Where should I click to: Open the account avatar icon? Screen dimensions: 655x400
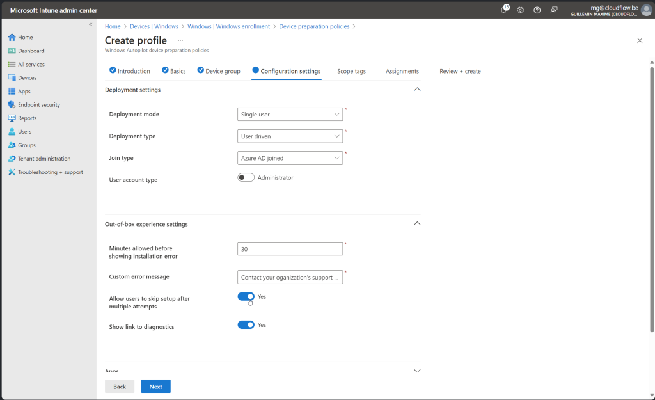click(646, 10)
